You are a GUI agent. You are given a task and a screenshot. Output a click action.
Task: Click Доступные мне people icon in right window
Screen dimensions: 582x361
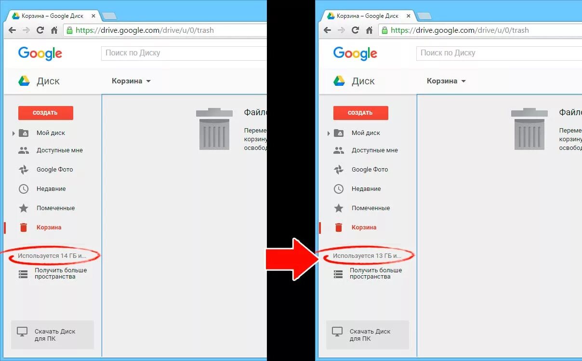[x=339, y=150]
